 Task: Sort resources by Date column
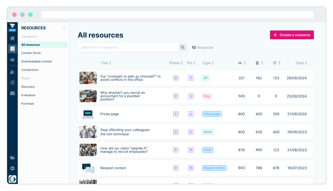(301, 63)
